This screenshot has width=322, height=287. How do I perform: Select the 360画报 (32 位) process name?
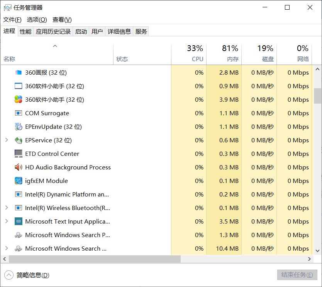click(x=46, y=72)
